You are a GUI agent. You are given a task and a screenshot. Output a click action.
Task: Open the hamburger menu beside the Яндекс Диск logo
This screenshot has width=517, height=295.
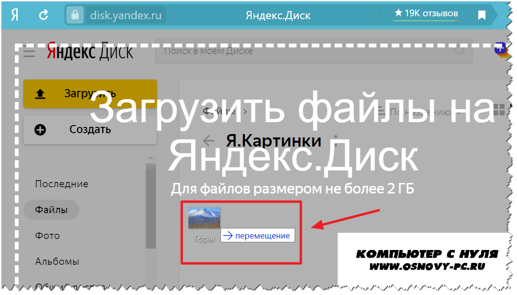coord(29,52)
